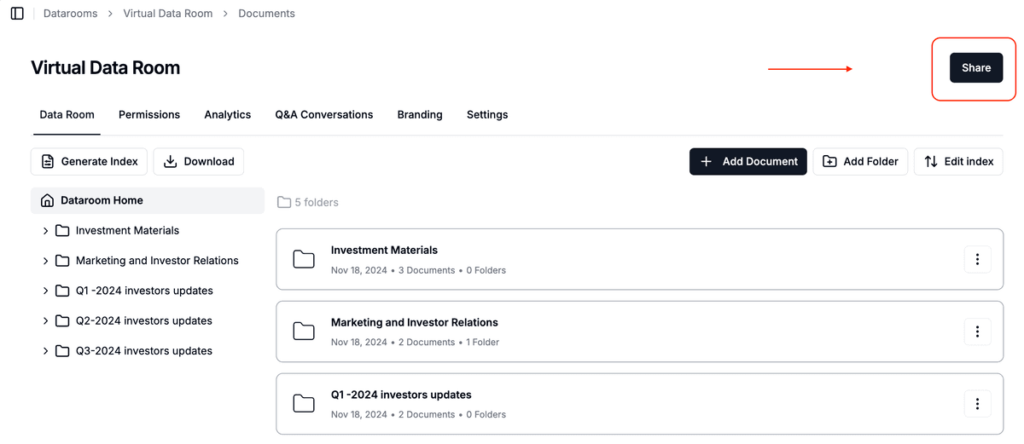Click the Generate Index button

coord(90,162)
